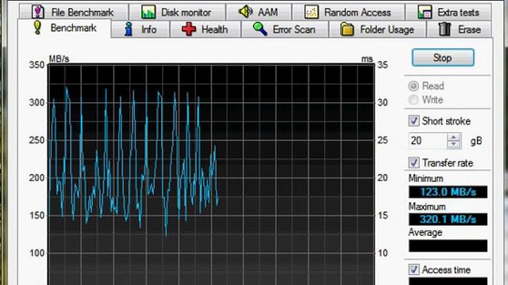Click the Info tab blue icon

[129, 29]
